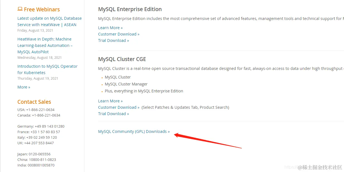344x172 pixels.
Task: Click Learn More » under MySQL Cluster CGE
Action: pyautogui.click(x=110, y=101)
